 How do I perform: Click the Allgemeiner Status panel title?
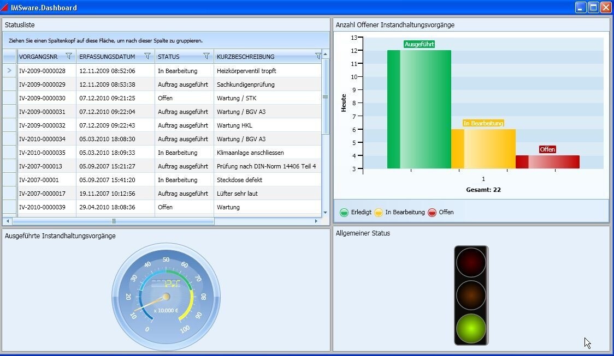click(x=363, y=233)
